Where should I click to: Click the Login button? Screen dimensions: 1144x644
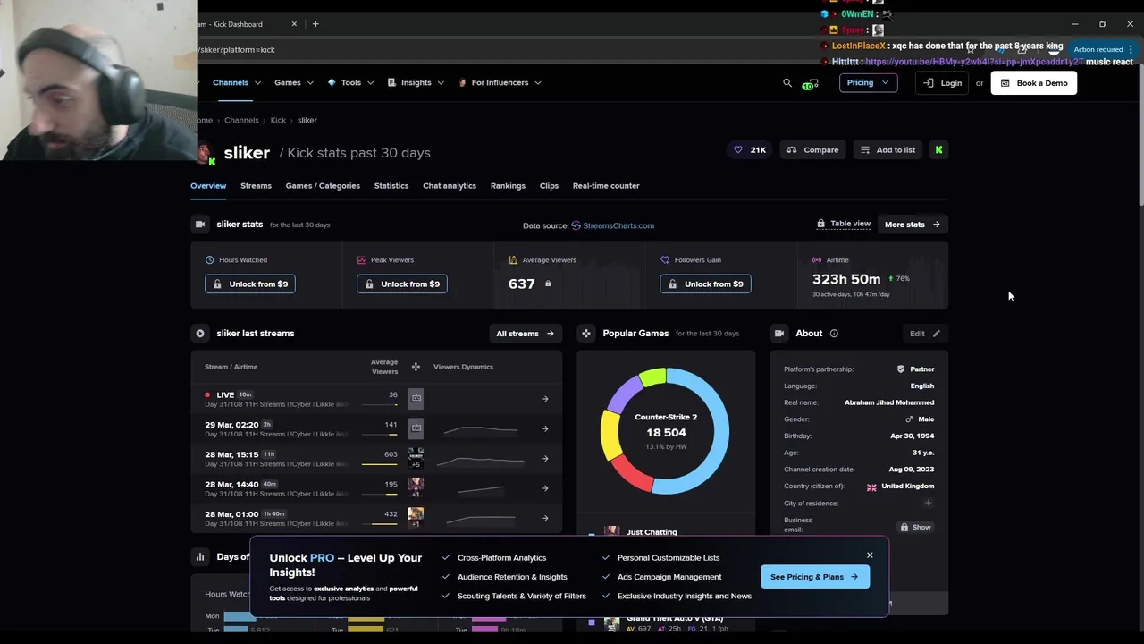click(943, 83)
